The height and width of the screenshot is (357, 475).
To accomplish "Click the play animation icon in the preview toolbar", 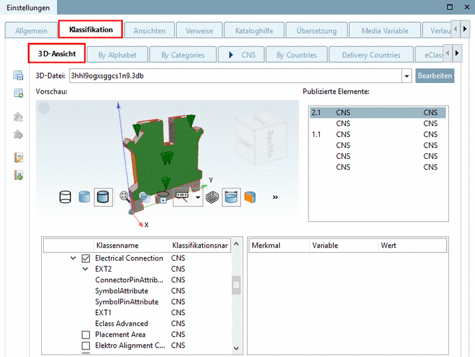I will click(163, 197).
